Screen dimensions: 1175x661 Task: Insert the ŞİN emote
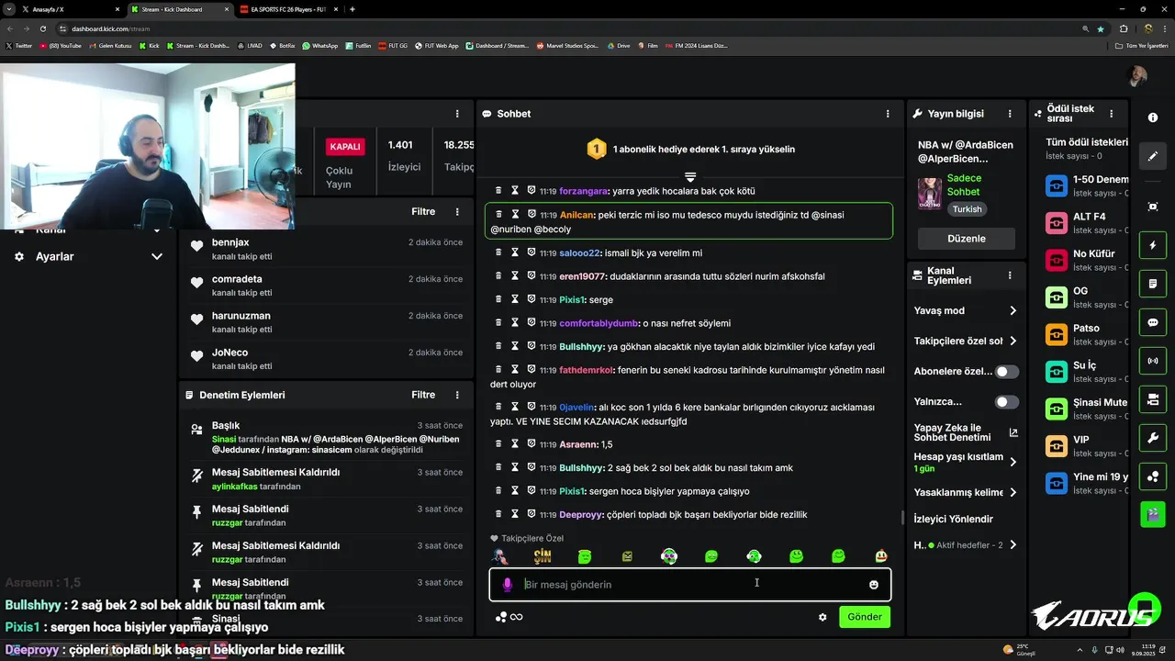pyautogui.click(x=543, y=555)
